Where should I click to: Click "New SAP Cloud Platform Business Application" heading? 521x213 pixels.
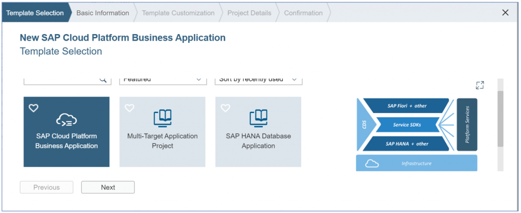point(123,38)
